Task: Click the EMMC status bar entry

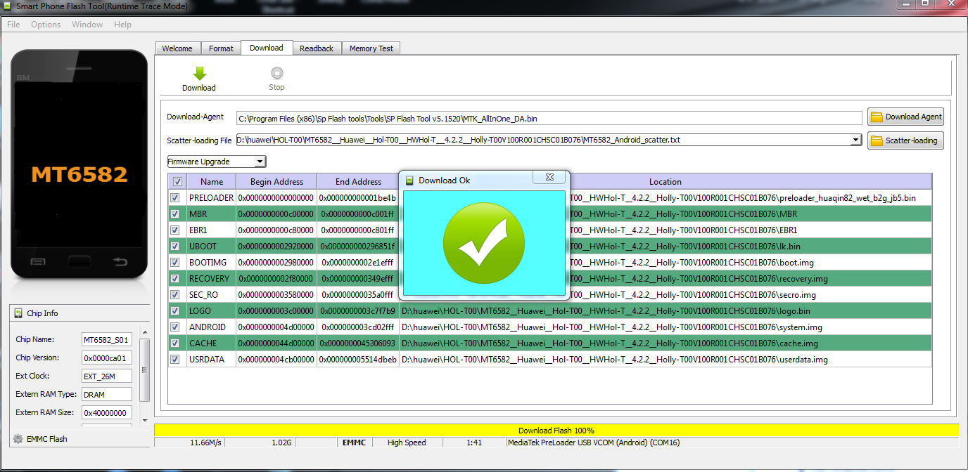Action: [x=353, y=443]
